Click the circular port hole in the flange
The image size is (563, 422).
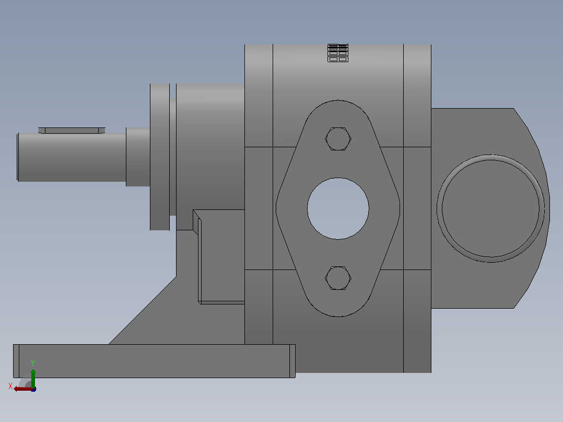(338, 208)
